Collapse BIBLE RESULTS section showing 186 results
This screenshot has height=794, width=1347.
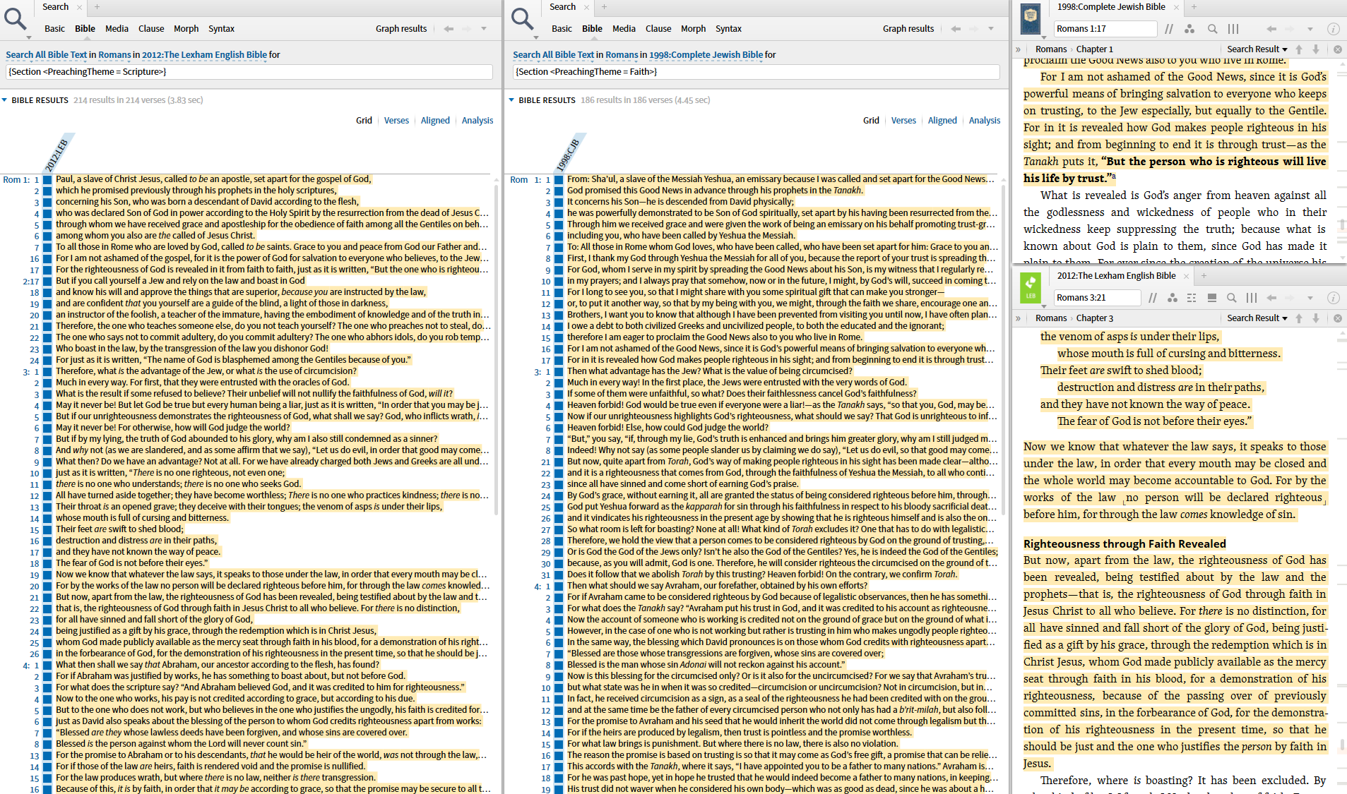click(x=512, y=100)
